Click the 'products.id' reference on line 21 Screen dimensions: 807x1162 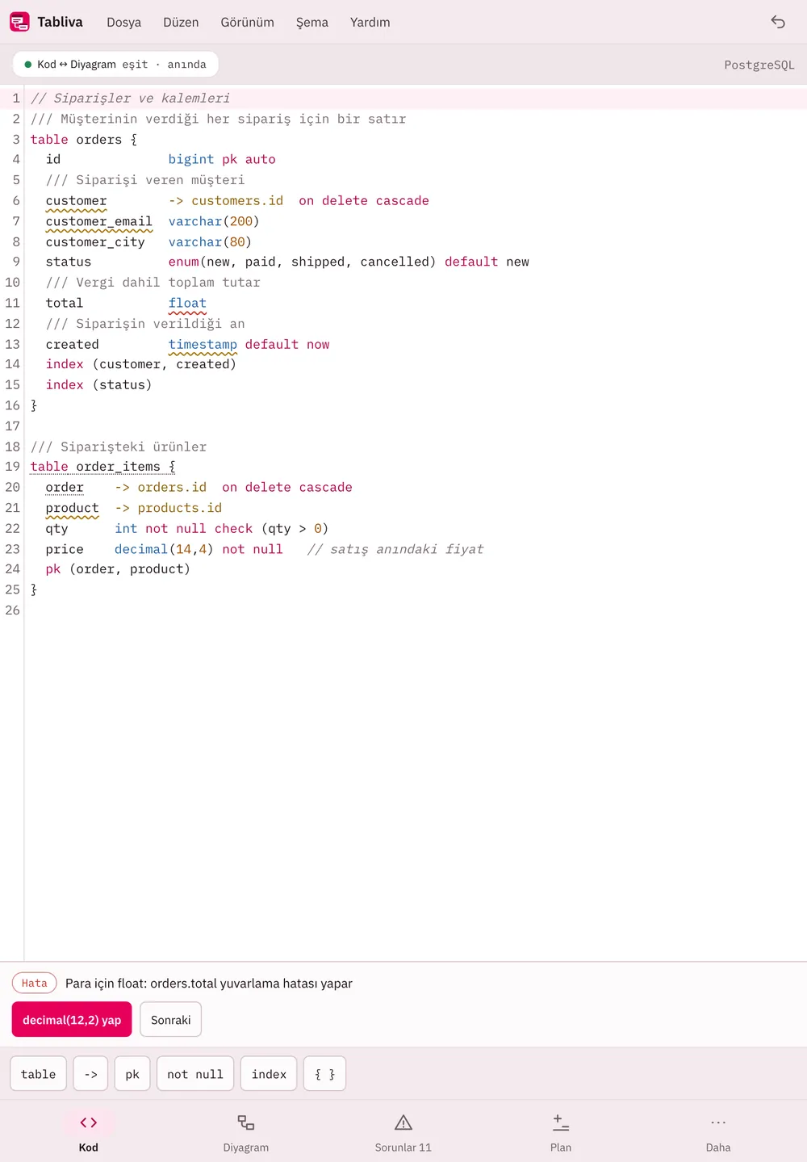pyautogui.click(x=180, y=508)
